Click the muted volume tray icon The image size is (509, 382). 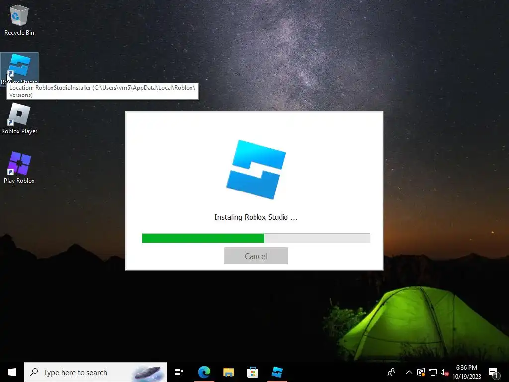(444, 372)
